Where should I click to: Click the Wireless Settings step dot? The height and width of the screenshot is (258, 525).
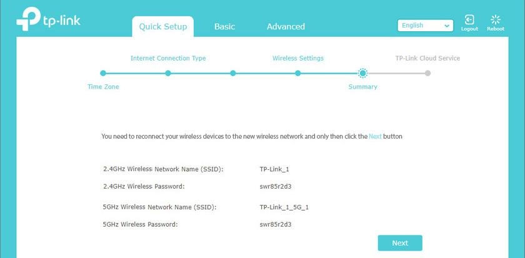298,73
